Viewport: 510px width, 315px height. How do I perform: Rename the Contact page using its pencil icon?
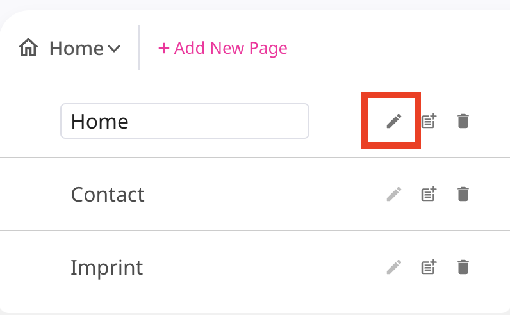point(394,194)
